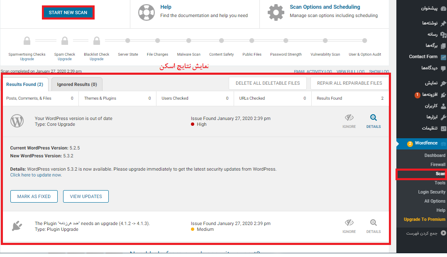Click the Server State progress dot
This screenshot has width=447, height=257.
click(x=128, y=41)
